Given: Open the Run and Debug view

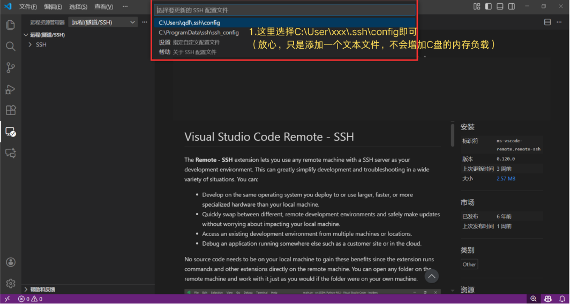Looking at the screenshot, I should point(11,89).
